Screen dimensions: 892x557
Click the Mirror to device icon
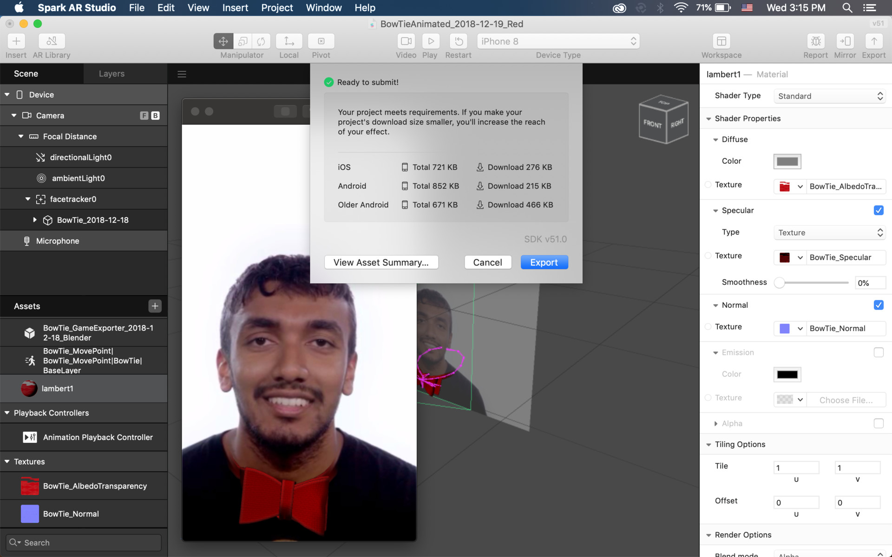(x=845, y=41)
